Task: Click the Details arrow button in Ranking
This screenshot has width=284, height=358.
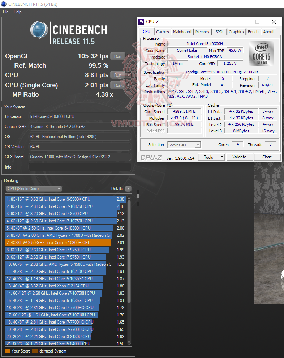Action: tap(128, 189)
